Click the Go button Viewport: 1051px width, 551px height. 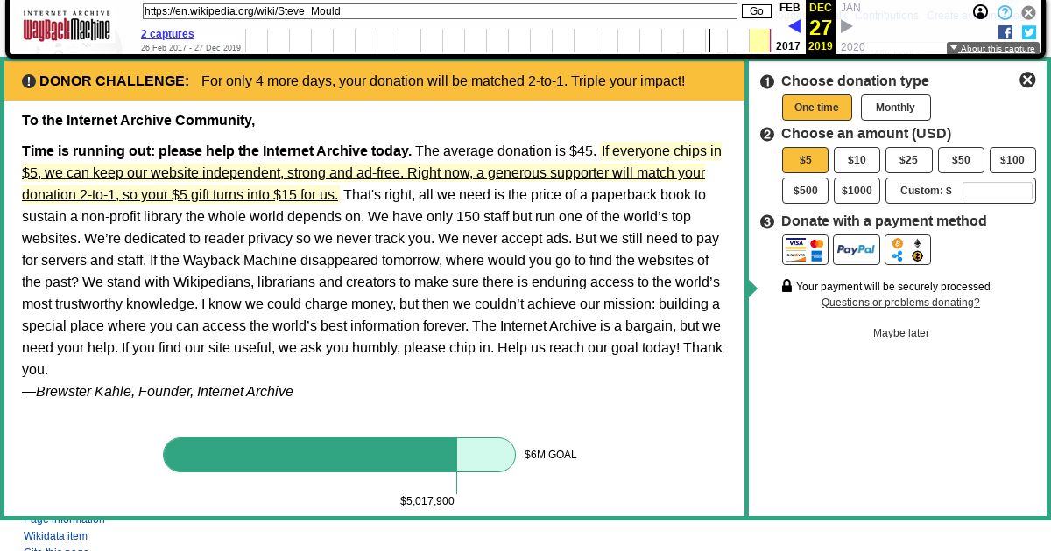(757, 11)
